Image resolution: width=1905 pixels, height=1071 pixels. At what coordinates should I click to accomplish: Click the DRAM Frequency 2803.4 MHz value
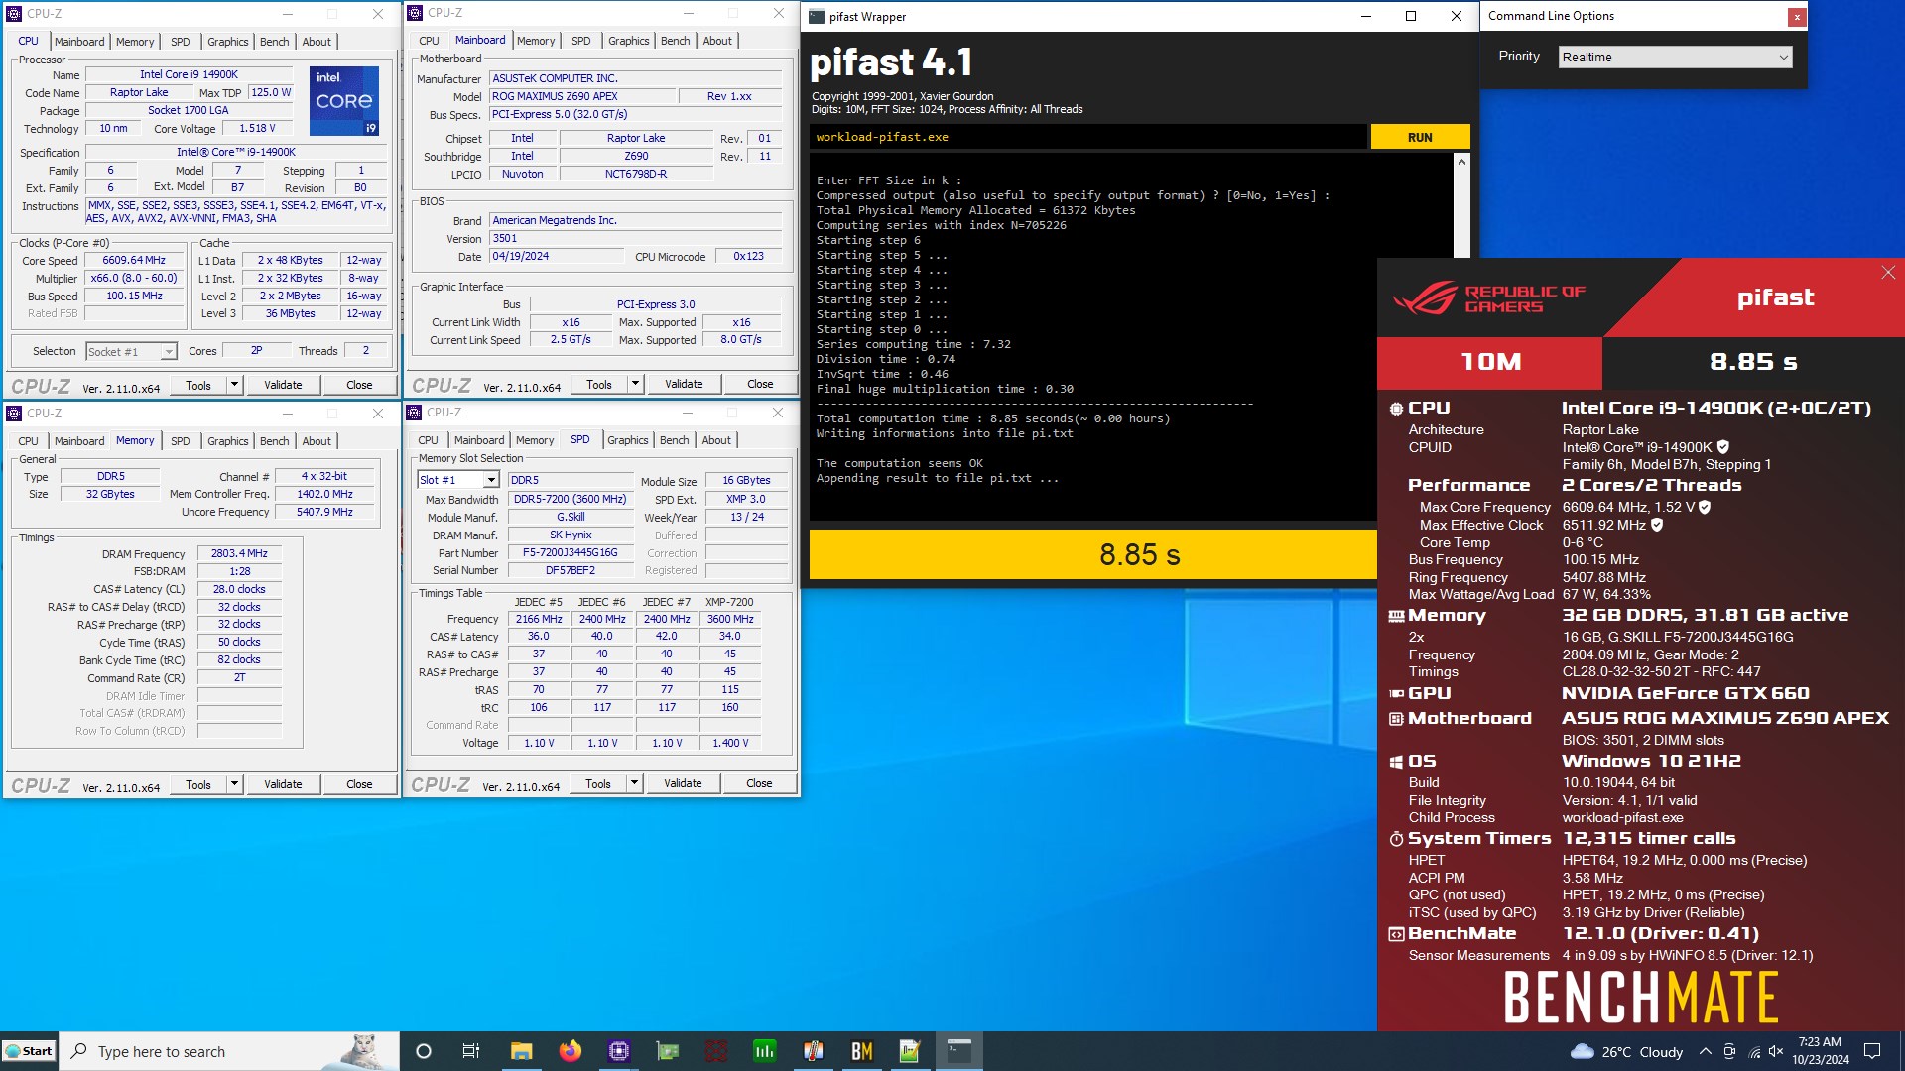(x=239, y=553)
